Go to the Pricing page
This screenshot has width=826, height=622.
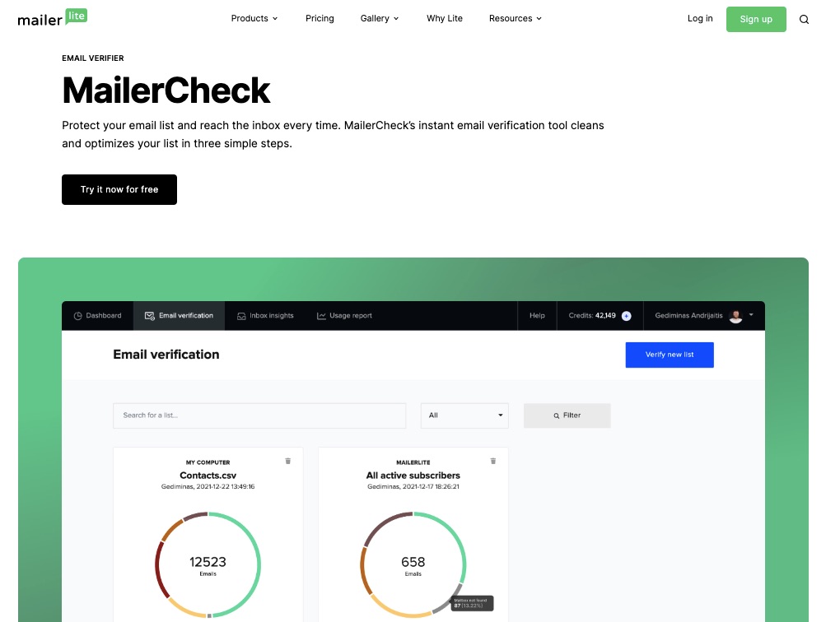point(320,18)
